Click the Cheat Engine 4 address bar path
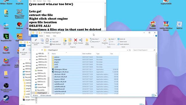Image resolution: width=186 pixels, height=105 pixels. pyautogui.click(x=53, y=50)
